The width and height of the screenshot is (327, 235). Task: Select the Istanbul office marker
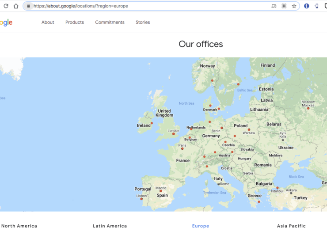pyautogui.click(x=278, y=188)
